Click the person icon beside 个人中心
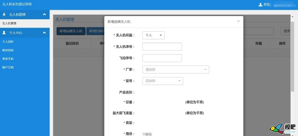 click(4, 33)
